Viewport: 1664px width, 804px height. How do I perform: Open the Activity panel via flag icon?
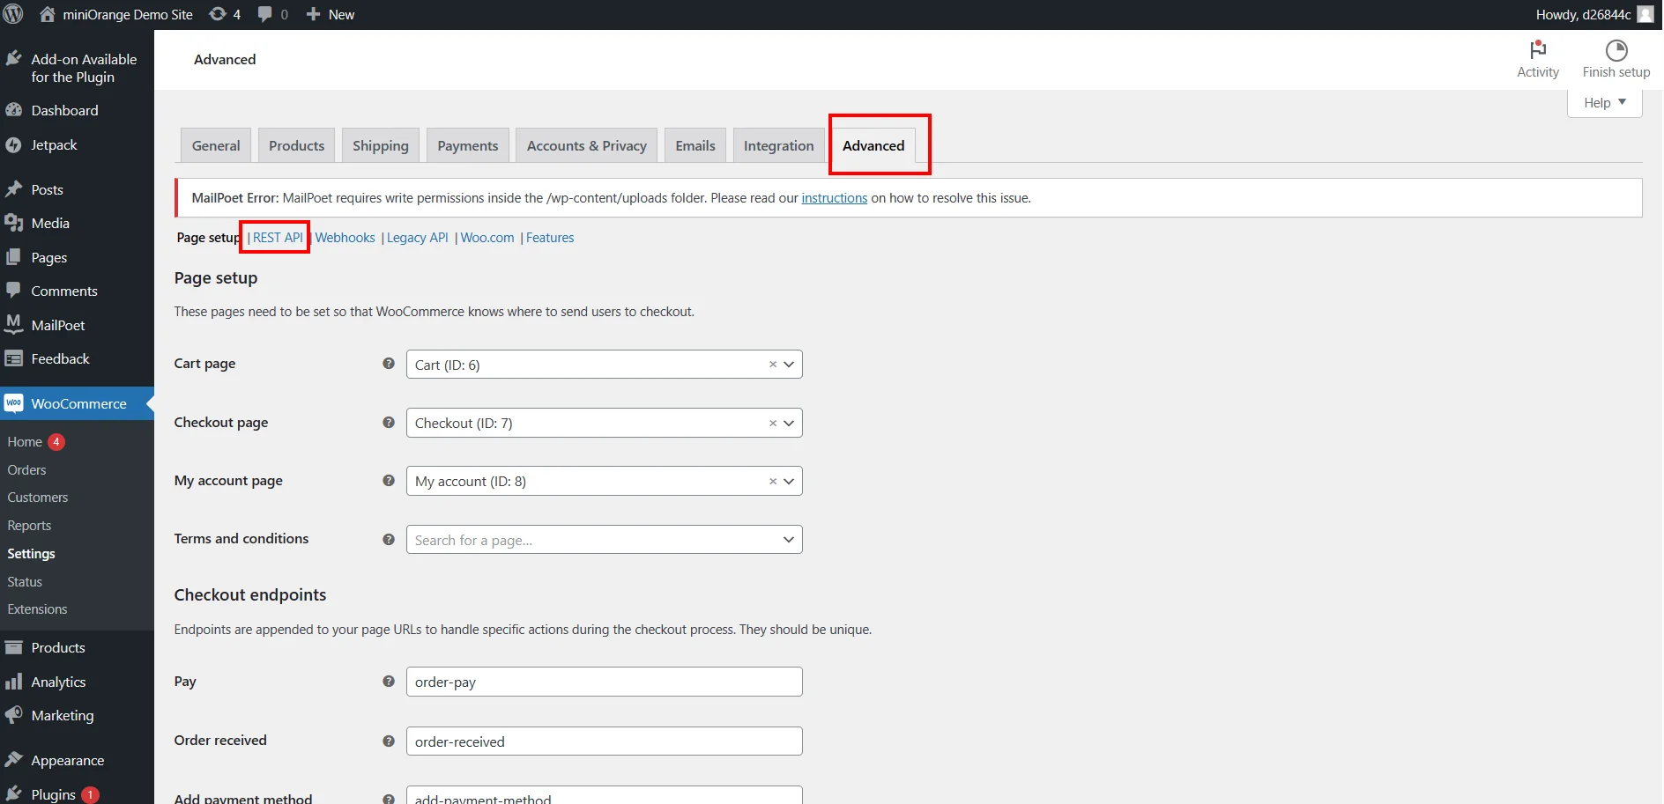pos(1537,57)
